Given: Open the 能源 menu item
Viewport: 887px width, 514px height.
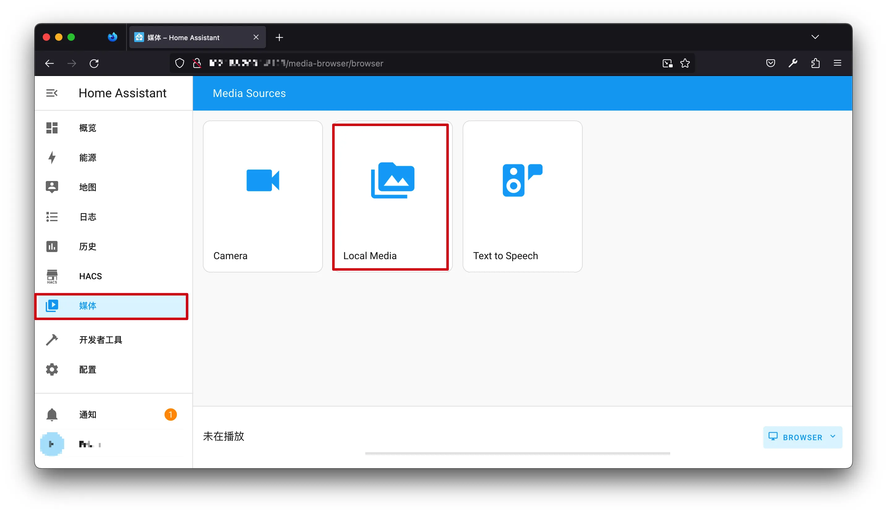Looking at the screenshot, I should [x=113, y=158].
